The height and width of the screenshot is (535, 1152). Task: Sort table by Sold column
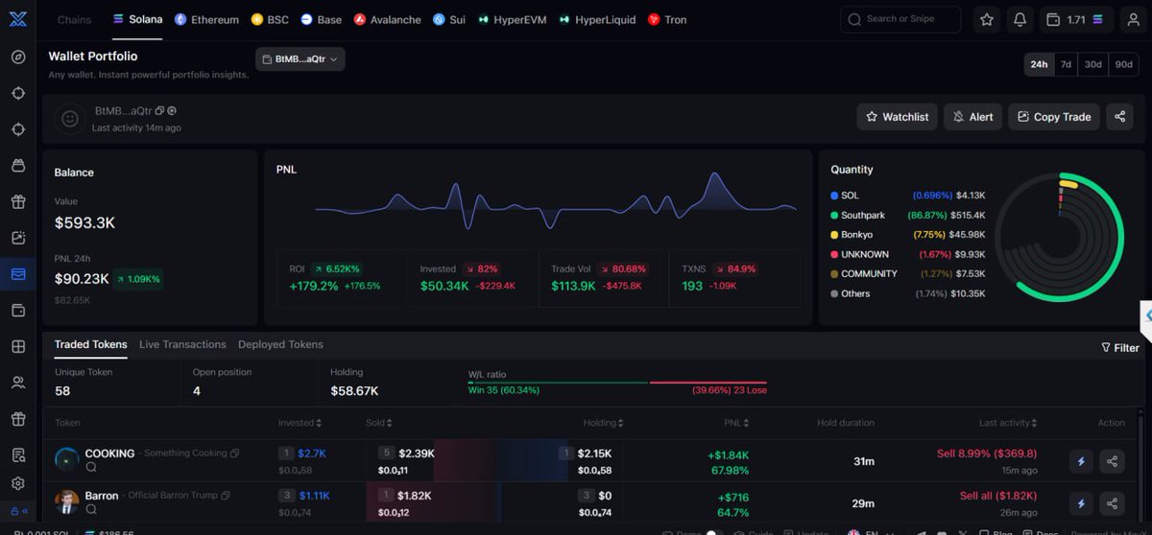pos(378,423)
